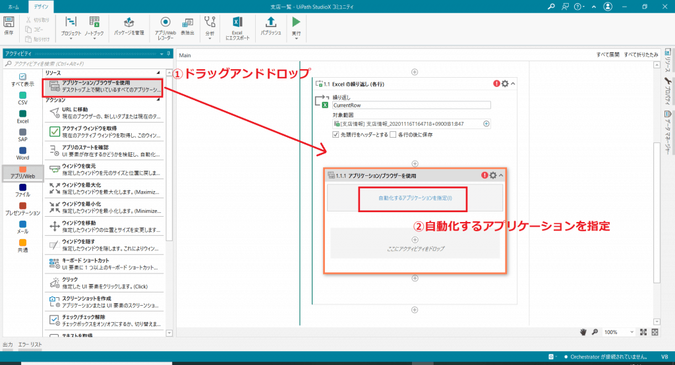Open Manage Packages (パッケージを管理)
Image resolution: width=675 pixels, height=365 pixels.
[x=129, y=25]
